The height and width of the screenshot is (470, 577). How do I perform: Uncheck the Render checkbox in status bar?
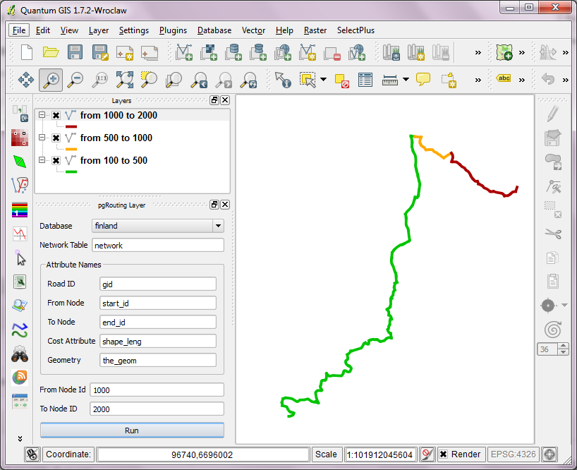point(443,454)
